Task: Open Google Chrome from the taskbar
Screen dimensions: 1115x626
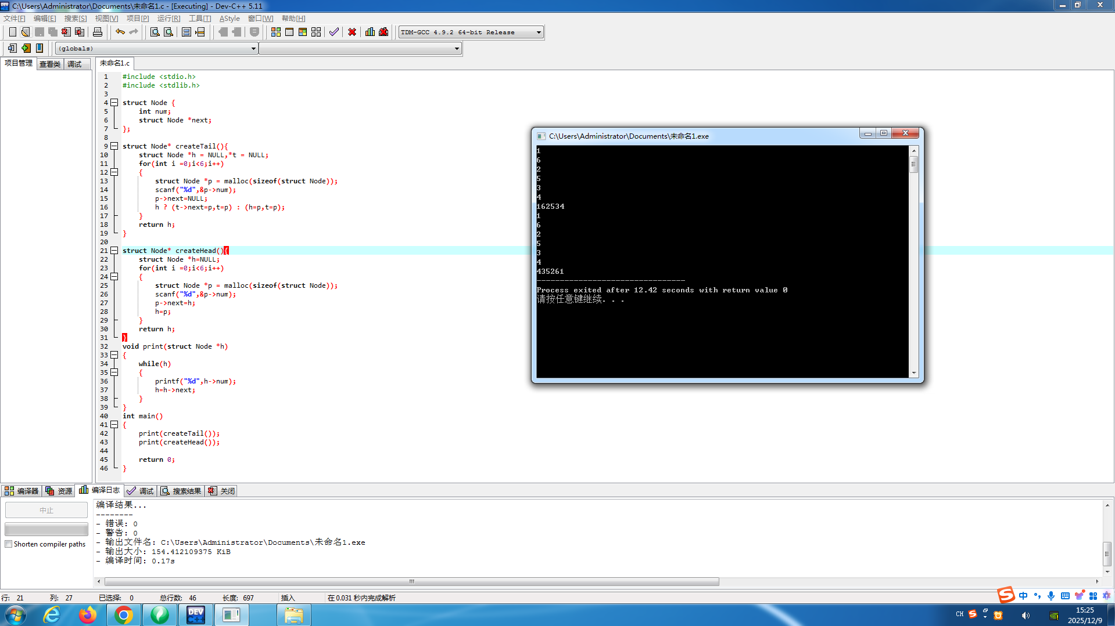Action: [123, 615]
